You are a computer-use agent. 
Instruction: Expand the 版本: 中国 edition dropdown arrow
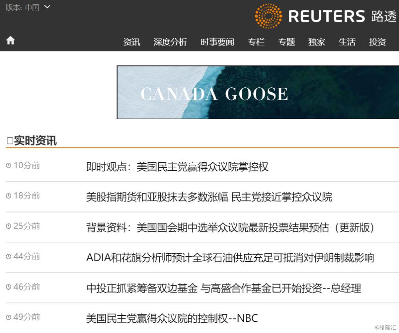pos(47,7)
